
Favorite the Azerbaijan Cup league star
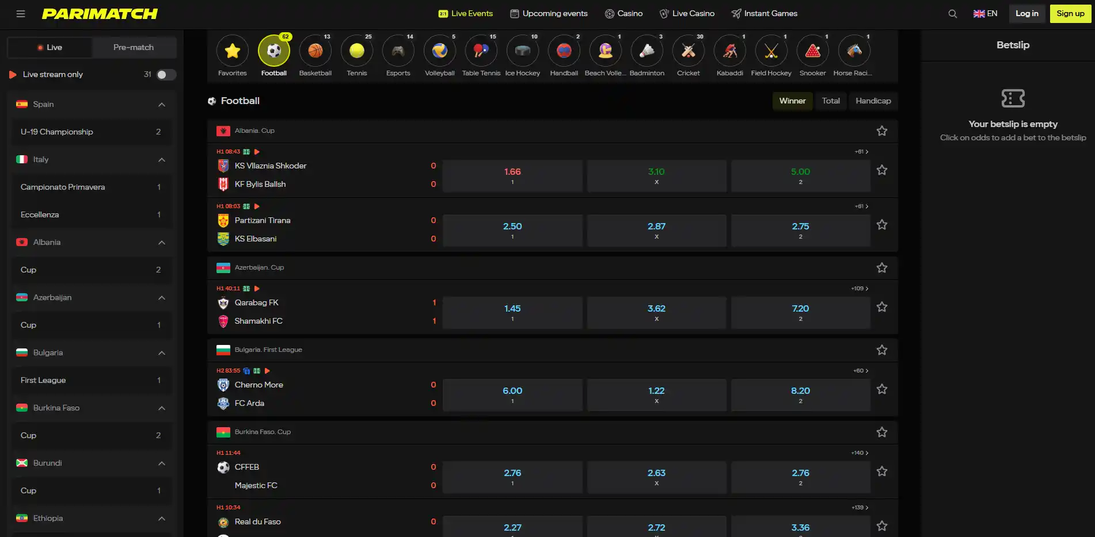881,268
